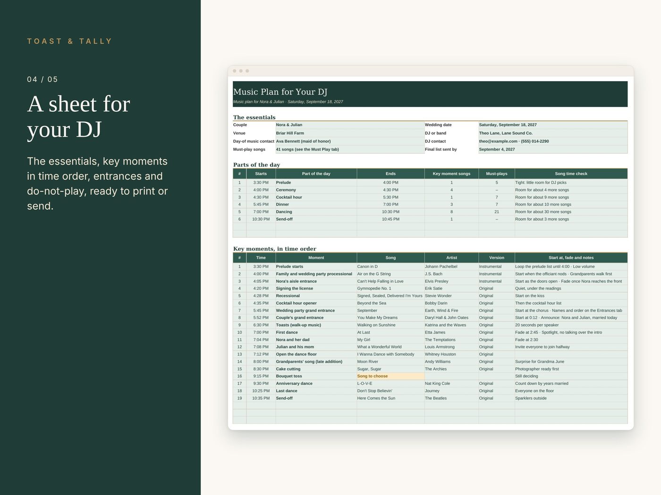Click "Dancing" in the Parts of the day table
The image size is (661, 495).
[x=316, y=212]
